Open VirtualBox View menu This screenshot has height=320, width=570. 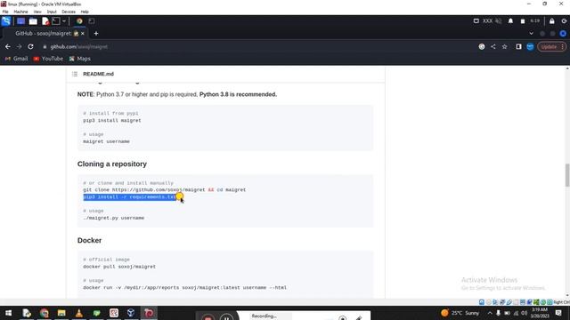click(x=37, y=12)
